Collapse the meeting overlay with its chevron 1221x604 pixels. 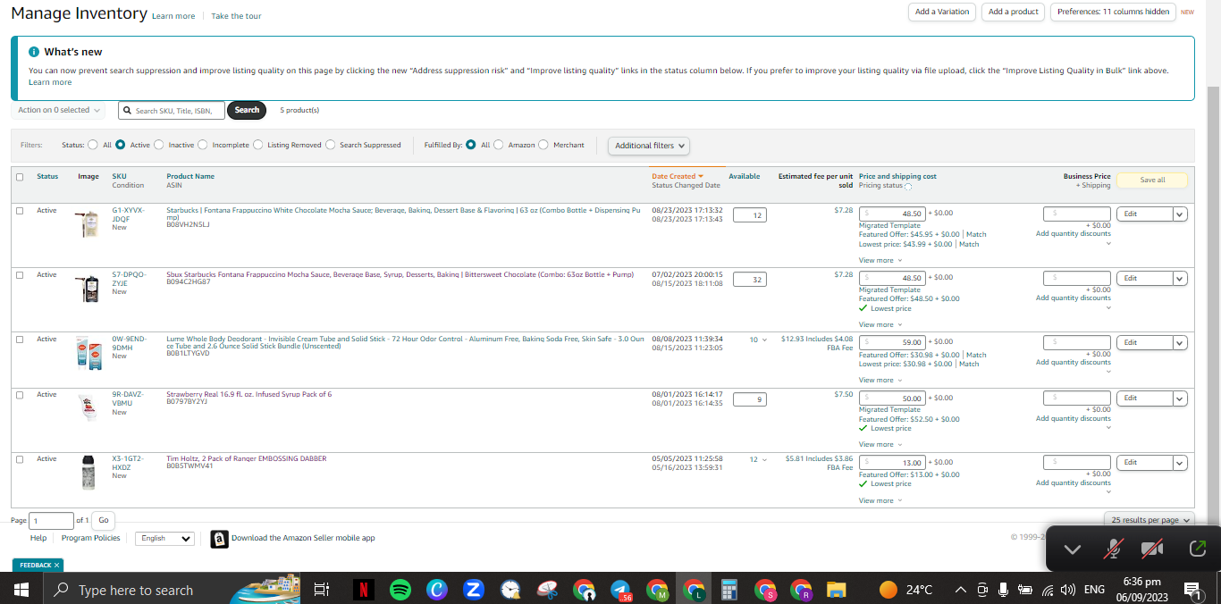click(1072, 549)
